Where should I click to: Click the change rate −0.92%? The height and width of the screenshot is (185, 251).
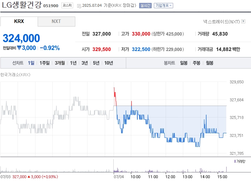(50, 48)
